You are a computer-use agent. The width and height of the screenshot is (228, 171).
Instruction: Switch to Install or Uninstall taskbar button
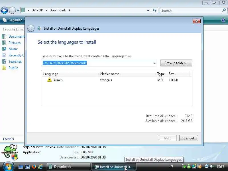click(x=114, y=167)
